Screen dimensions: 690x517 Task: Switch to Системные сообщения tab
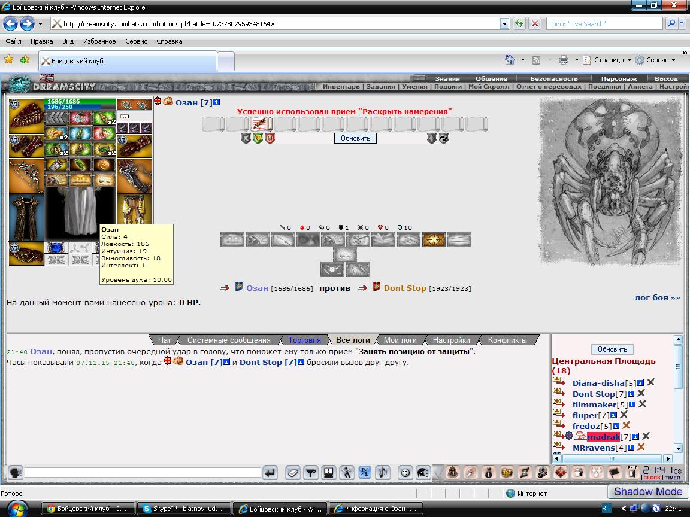pyautogui.click(x=229, y=340)
